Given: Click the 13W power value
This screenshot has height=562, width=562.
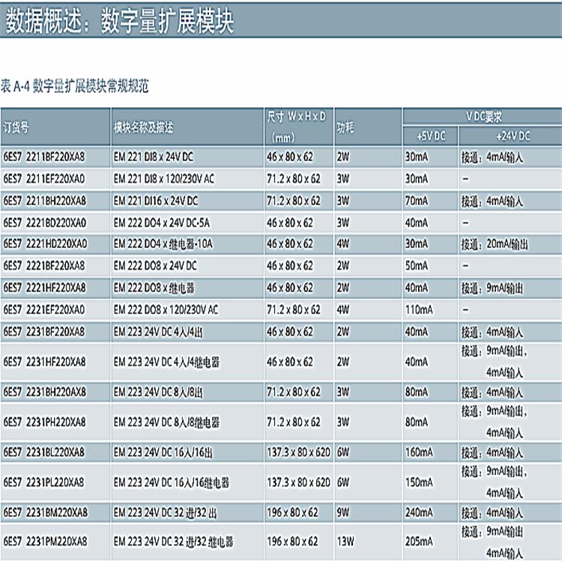Looking at the screenshot, I should pyautogui.click(x=345, y=541).
